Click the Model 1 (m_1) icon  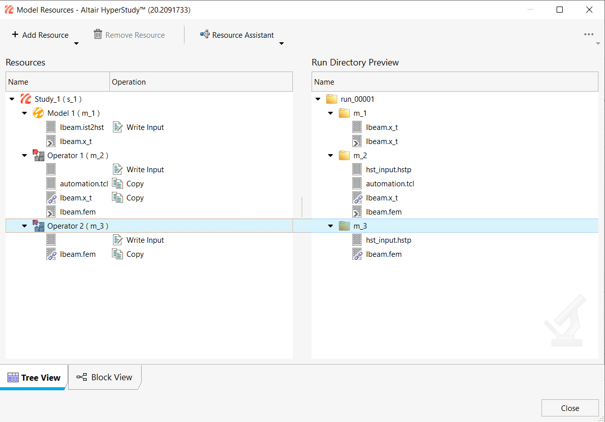click(x=38, y=113)
